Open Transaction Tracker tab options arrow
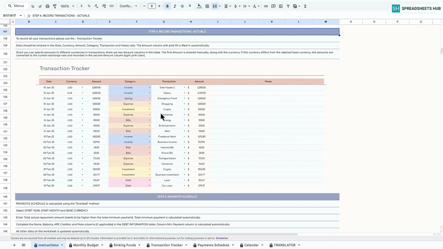This screenshot has height=249, width=443. click(x=186, y=245)
